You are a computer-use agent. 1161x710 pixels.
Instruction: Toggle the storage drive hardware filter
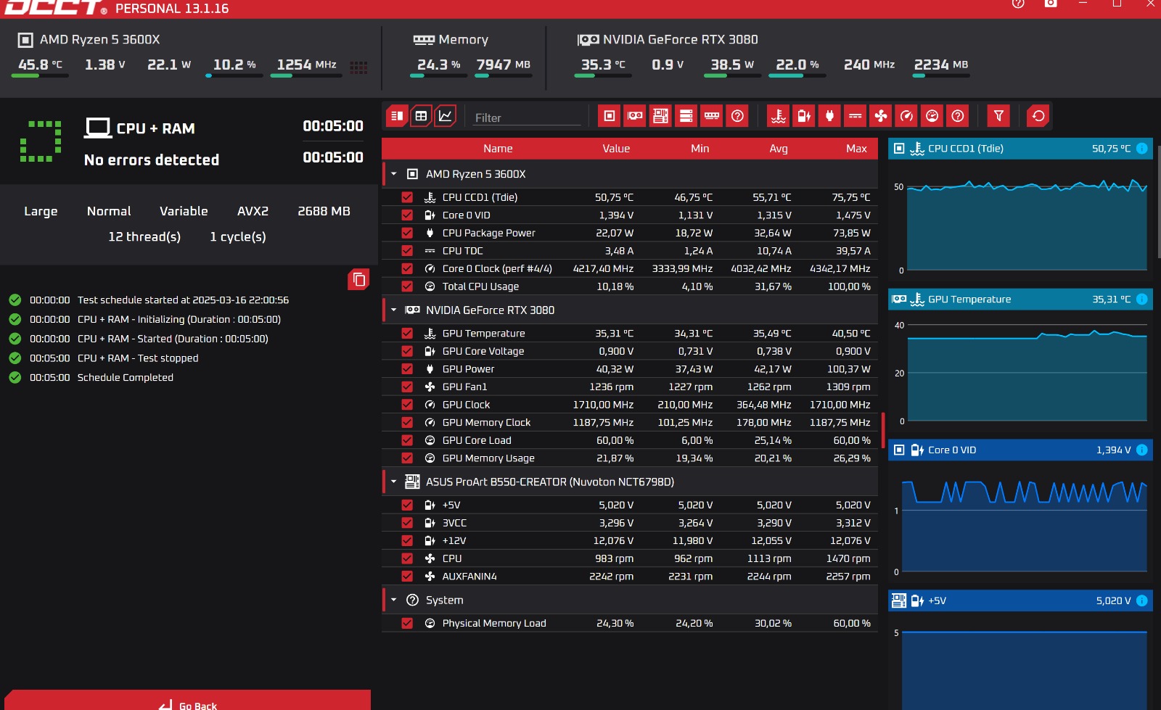[x=686, y=116]
